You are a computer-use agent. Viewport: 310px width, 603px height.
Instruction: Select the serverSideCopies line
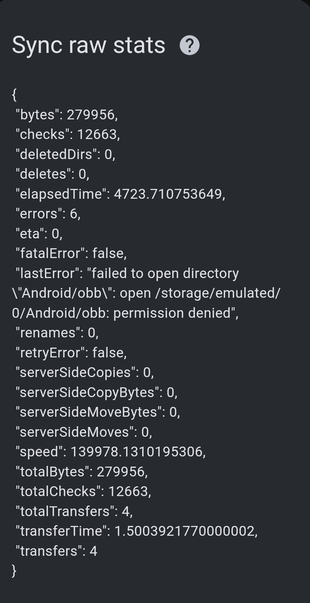pyautogui.click(x=85, y=372)
